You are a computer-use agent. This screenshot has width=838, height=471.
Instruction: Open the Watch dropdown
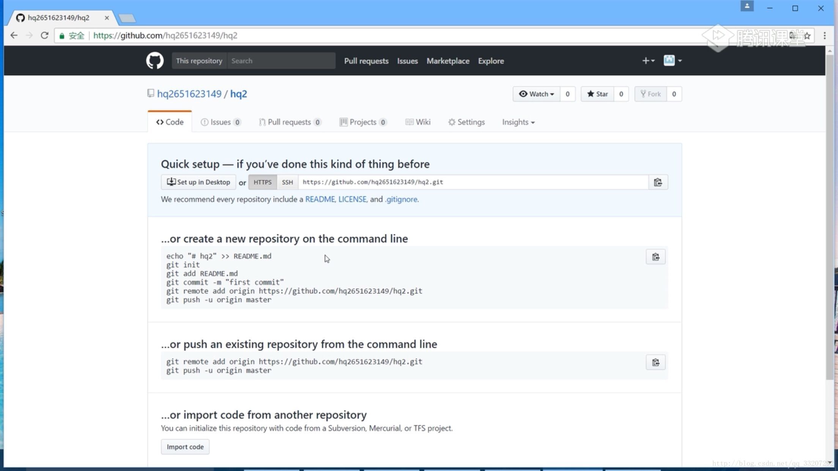tap(536, 94)
